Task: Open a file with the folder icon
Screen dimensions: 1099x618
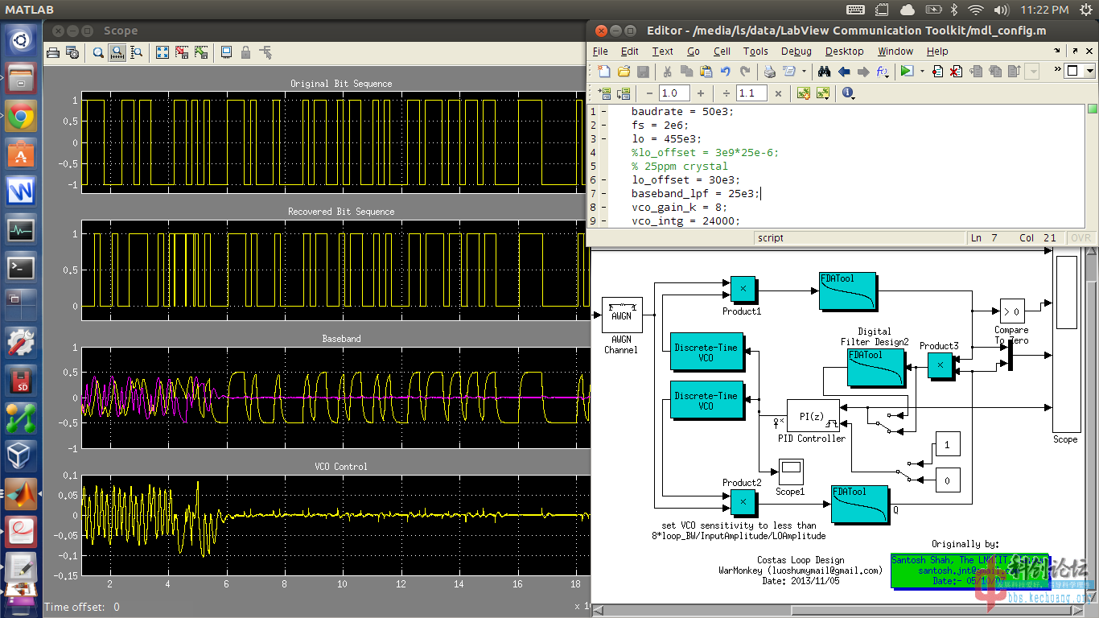Action: click(624, 72)
